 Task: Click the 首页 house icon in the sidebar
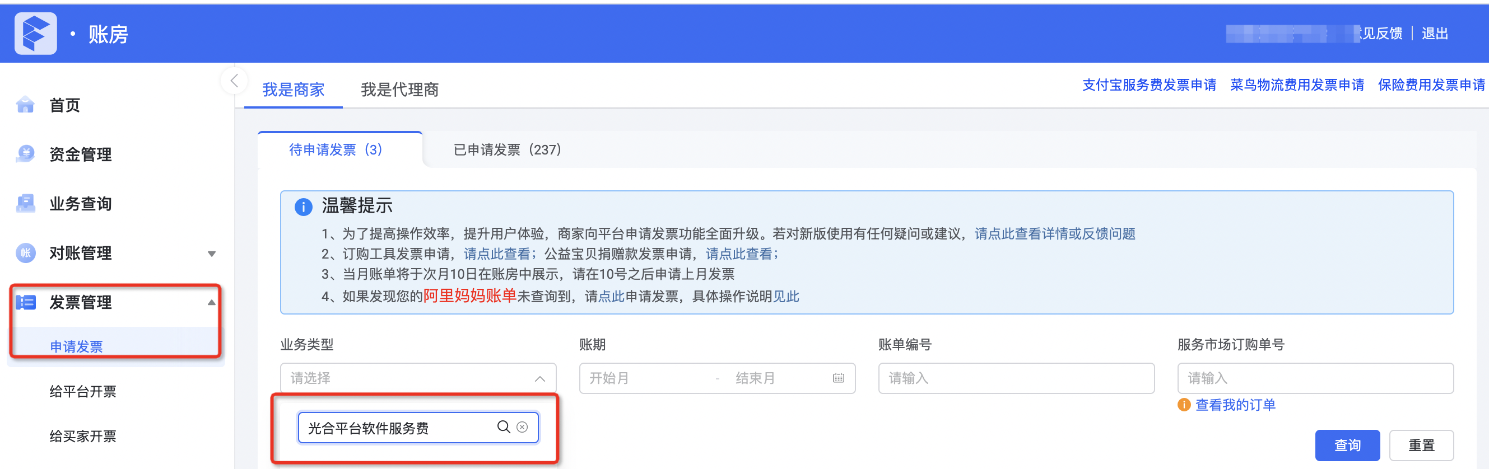[25, 105]
